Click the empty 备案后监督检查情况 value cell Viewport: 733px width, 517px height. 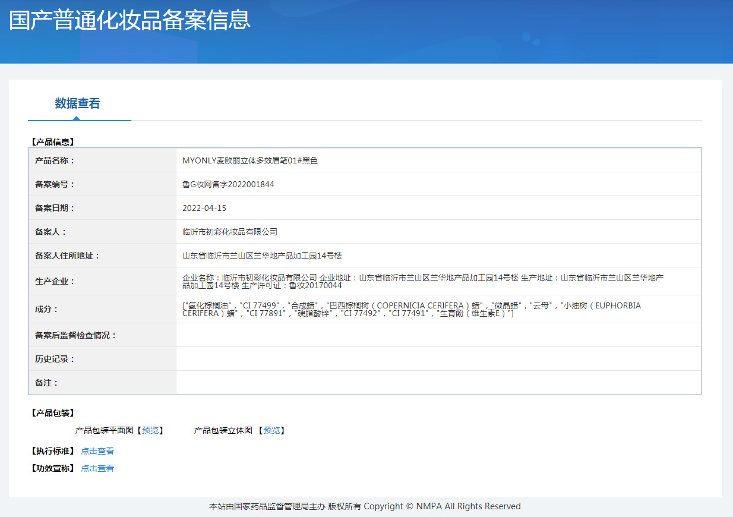438,335
